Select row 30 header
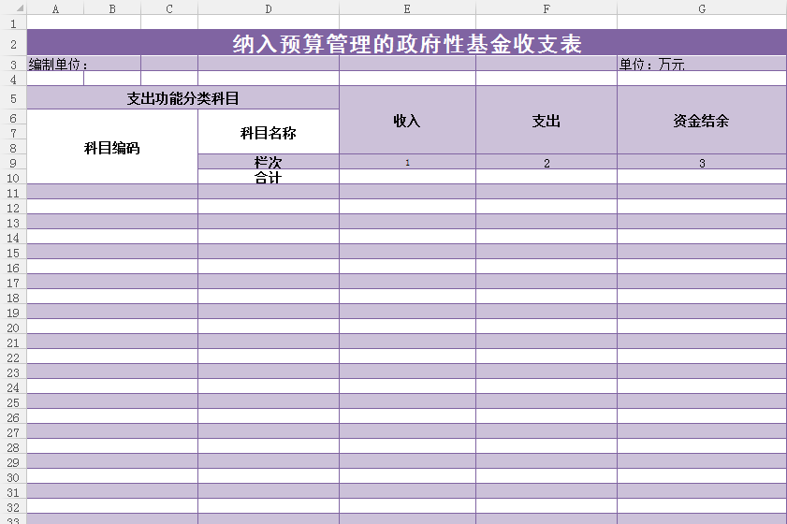This screenshot has width=787, height=524. click(x=13, y=476)
